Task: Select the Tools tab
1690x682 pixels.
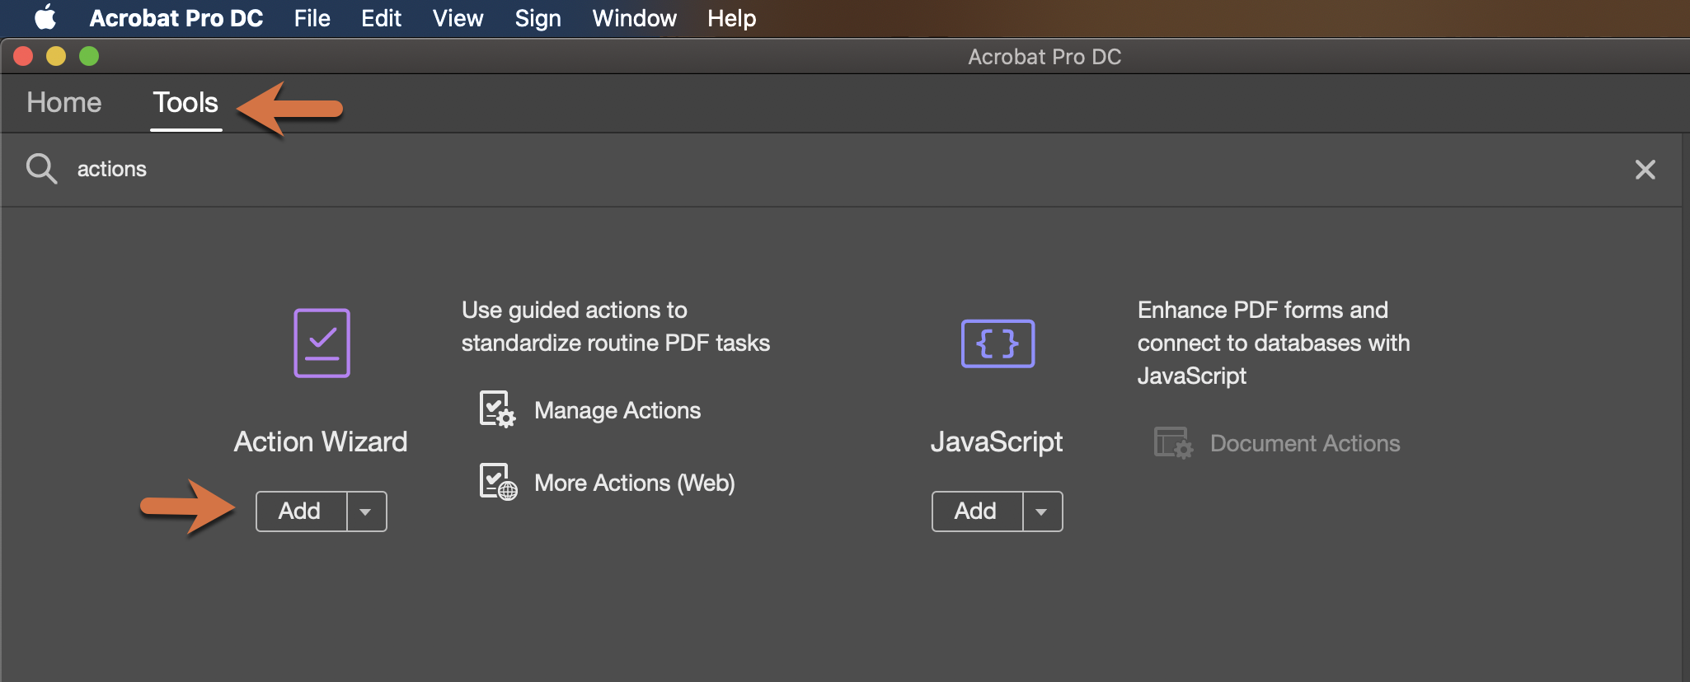Action: [x=185, y=103]
